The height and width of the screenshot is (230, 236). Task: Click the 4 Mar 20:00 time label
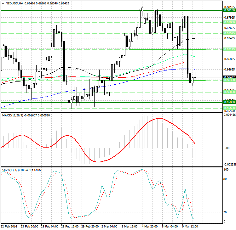[149, 226]
